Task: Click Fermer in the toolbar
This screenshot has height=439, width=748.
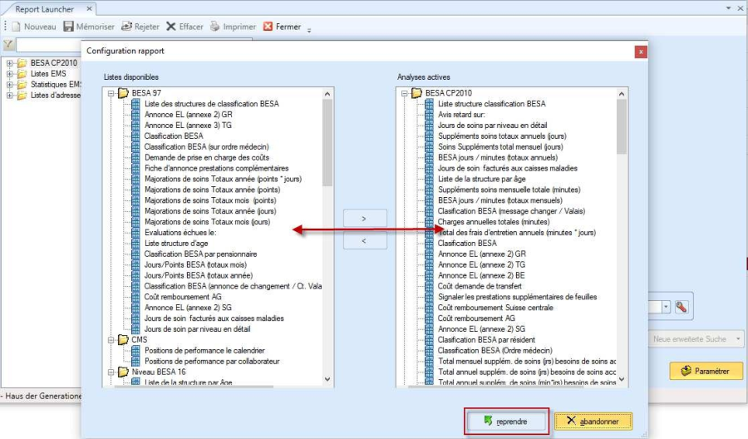Action: point(283,27)
